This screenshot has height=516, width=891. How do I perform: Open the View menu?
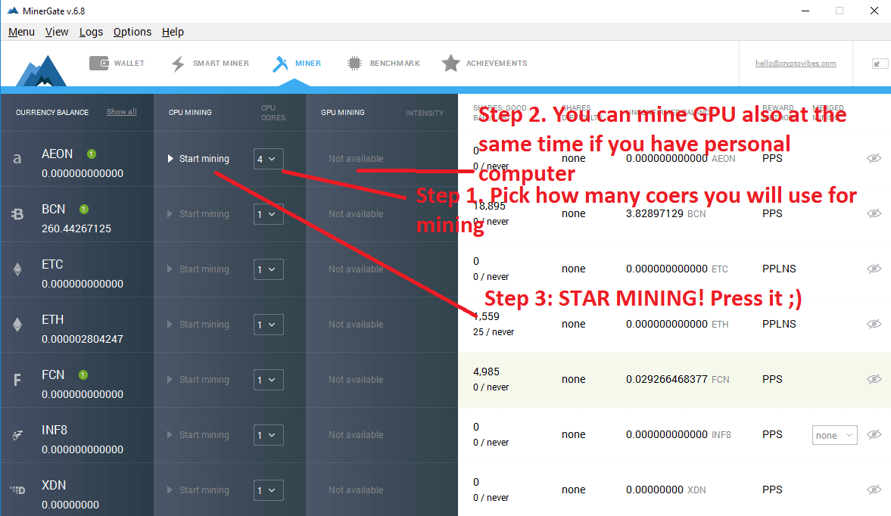(x=57, y=32)
